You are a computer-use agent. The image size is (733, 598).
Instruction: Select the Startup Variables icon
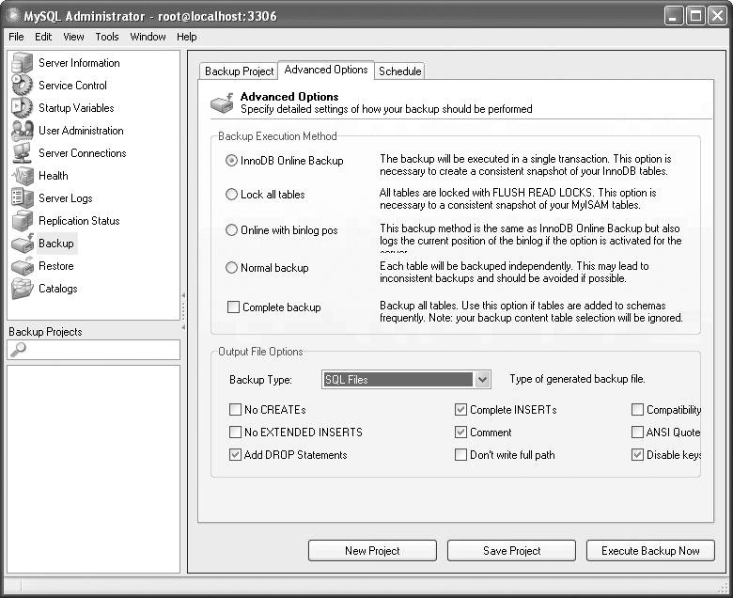[22, 108]
